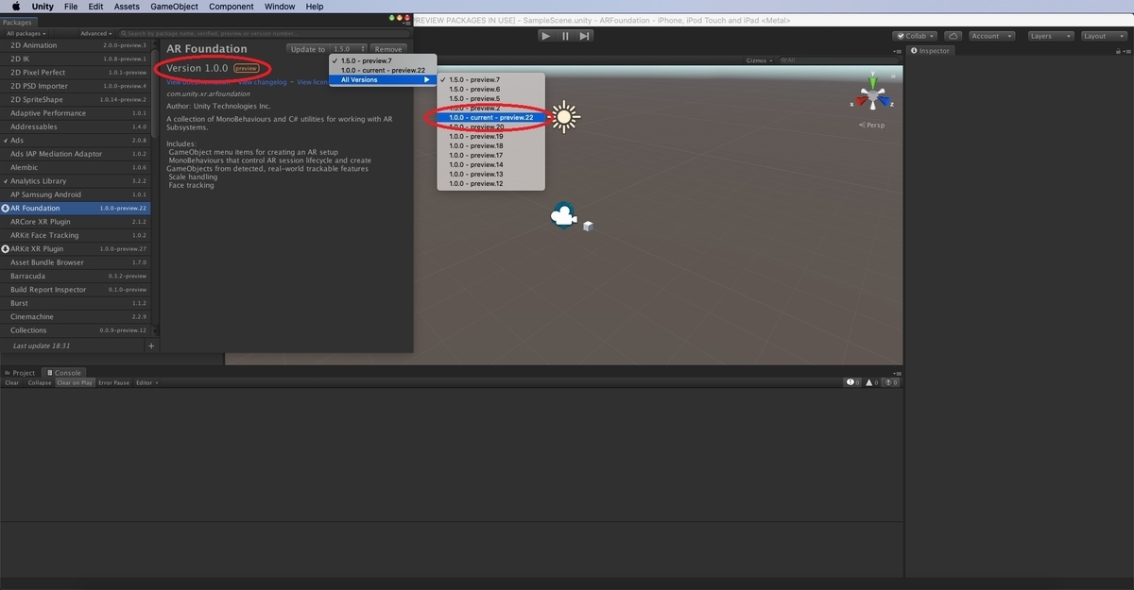Open the Assets menu
The image size is (1134, 590).
pos(127,7)
